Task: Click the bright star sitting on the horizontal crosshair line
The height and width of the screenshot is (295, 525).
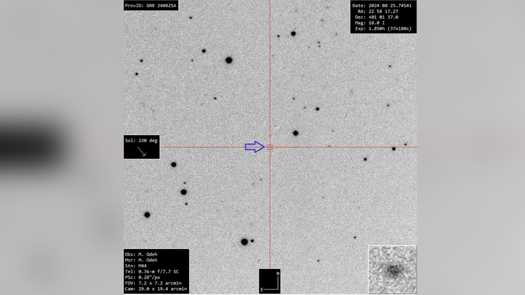Action: pos(394,149)
